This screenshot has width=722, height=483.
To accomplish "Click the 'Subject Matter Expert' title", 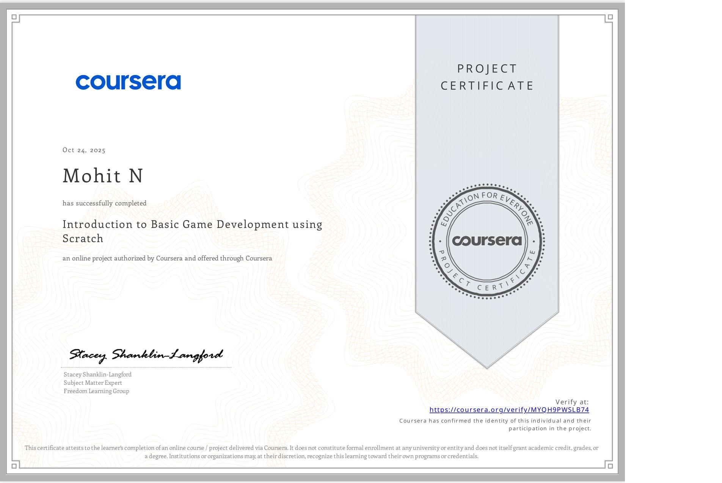I will 93,383.
